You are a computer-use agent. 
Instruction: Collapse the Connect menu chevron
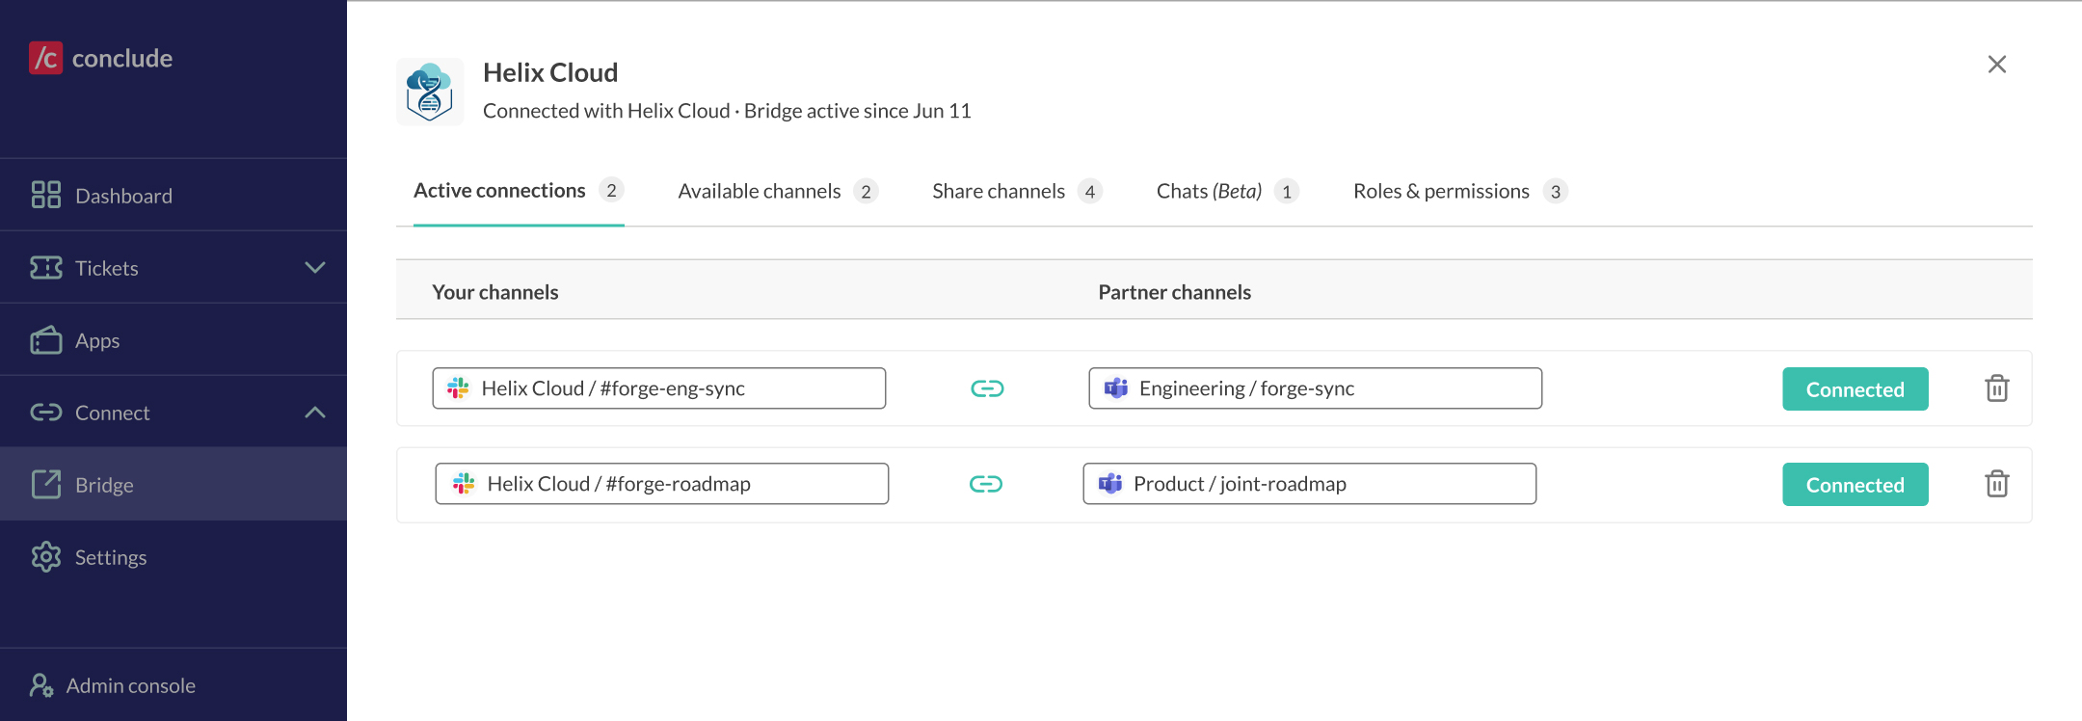coord(315,413)
